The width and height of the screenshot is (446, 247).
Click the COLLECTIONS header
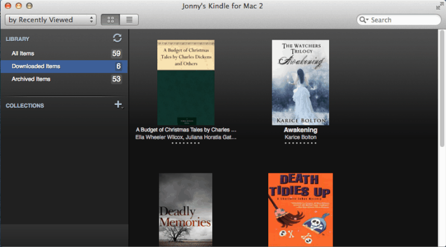[x=25, y=106]
